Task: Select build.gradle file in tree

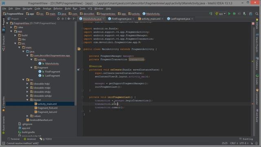Action: click(28, 132)
